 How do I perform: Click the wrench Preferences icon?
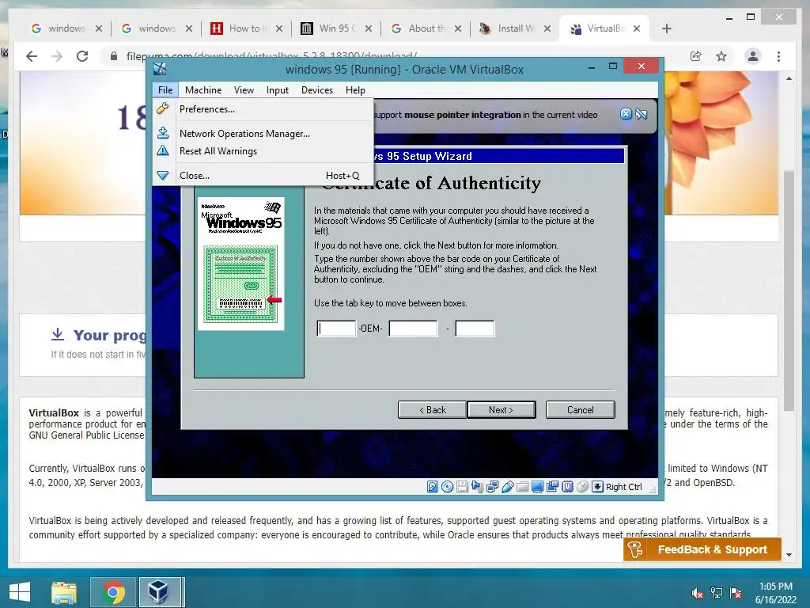(163, 108)
